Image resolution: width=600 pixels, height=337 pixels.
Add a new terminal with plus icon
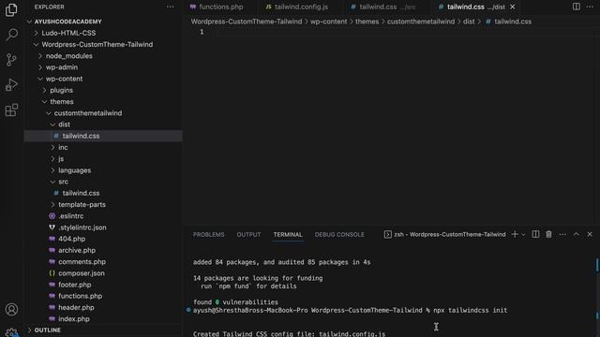[515, 234]
